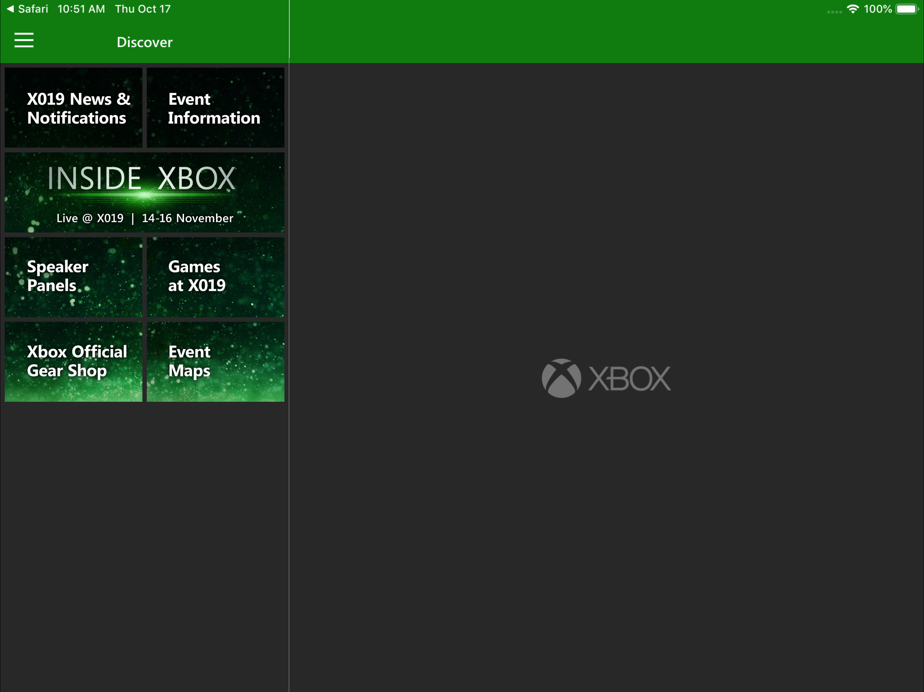Tap the 10:51 AM clock in status bar
924x692 pixels.
81,9
